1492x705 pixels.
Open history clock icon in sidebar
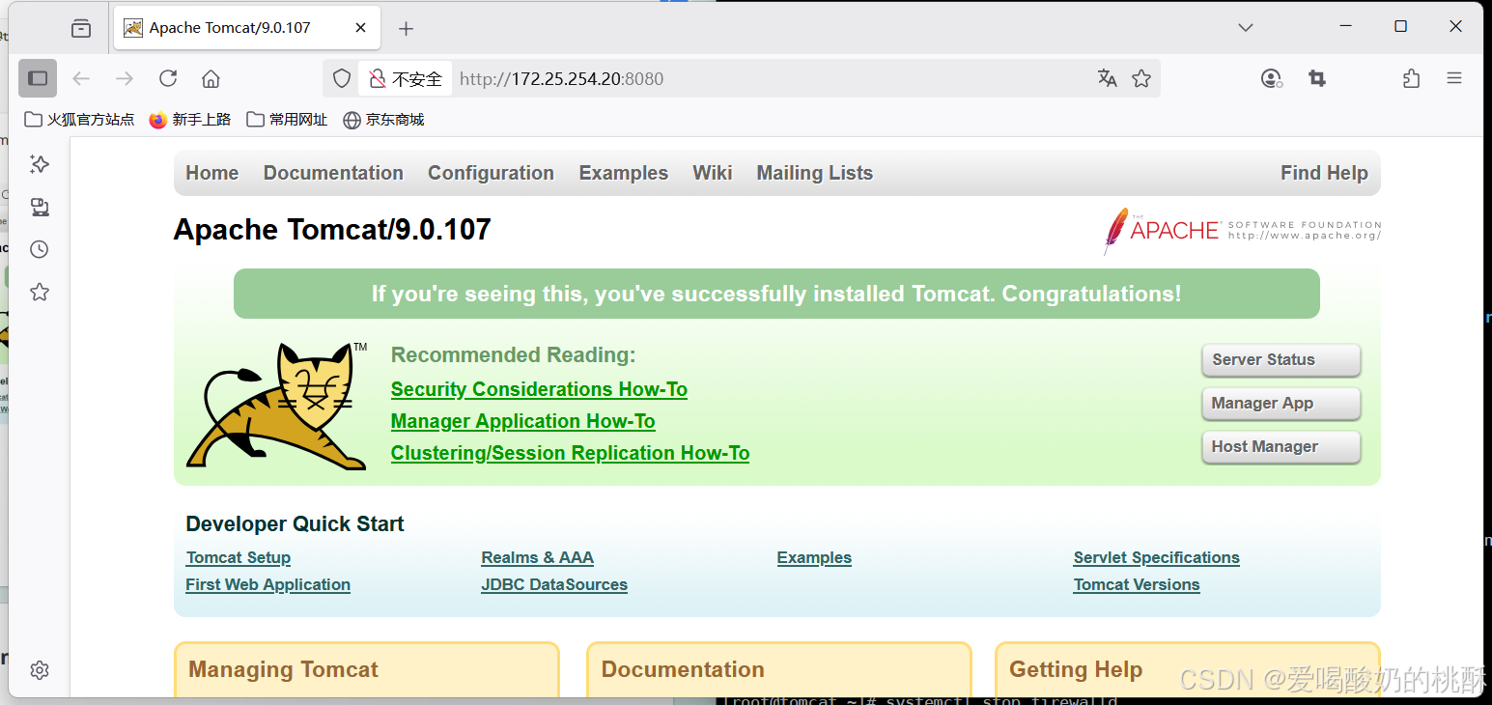[40, 249]
